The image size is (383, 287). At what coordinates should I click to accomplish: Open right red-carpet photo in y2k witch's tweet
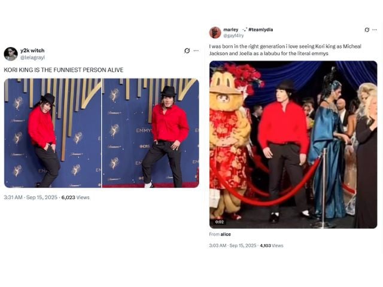(x=150, y=133)
